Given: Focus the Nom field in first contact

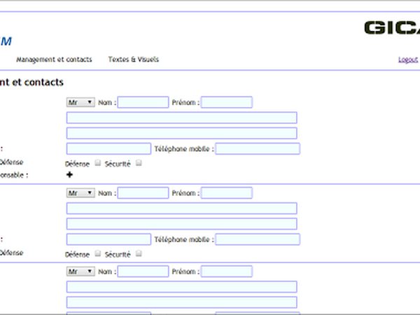Looking at the screenshot, I should [143, 102].
